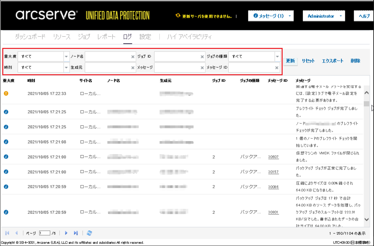The width and height of the screenshot is (374, 246).
Task: Clear the ジョブ ID filter with X
Action: tap(202, 57)
